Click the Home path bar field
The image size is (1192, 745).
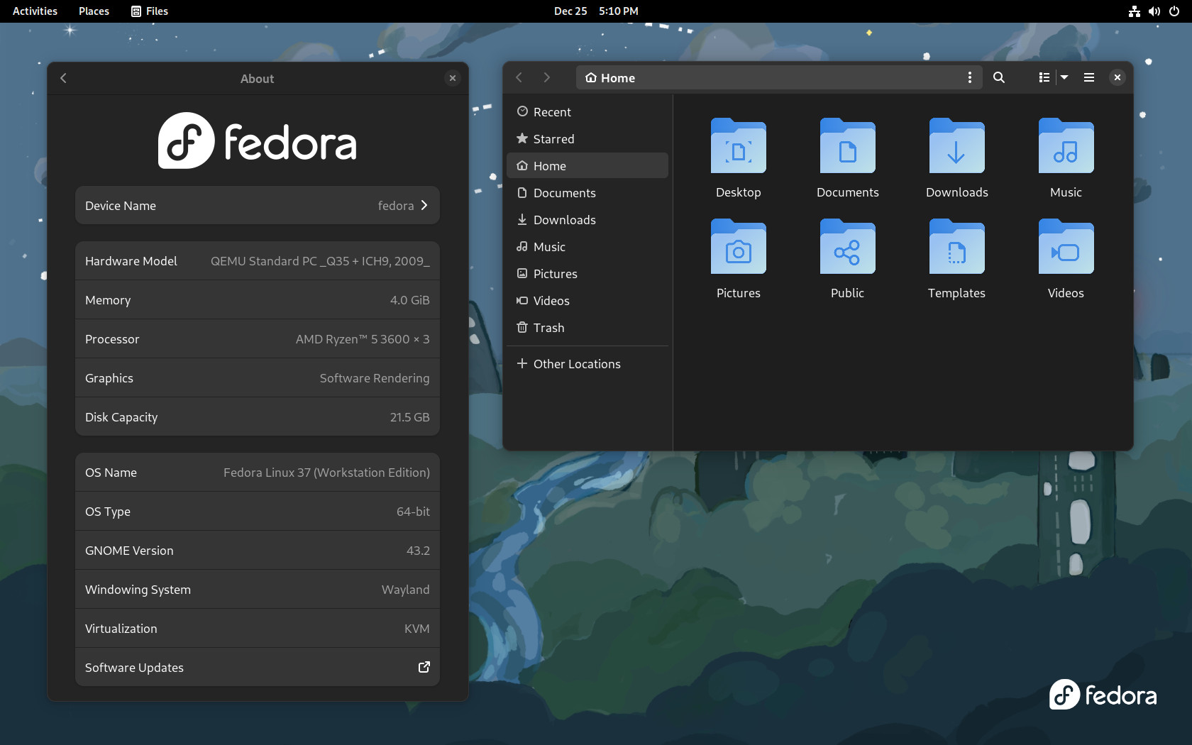(779, 77)
